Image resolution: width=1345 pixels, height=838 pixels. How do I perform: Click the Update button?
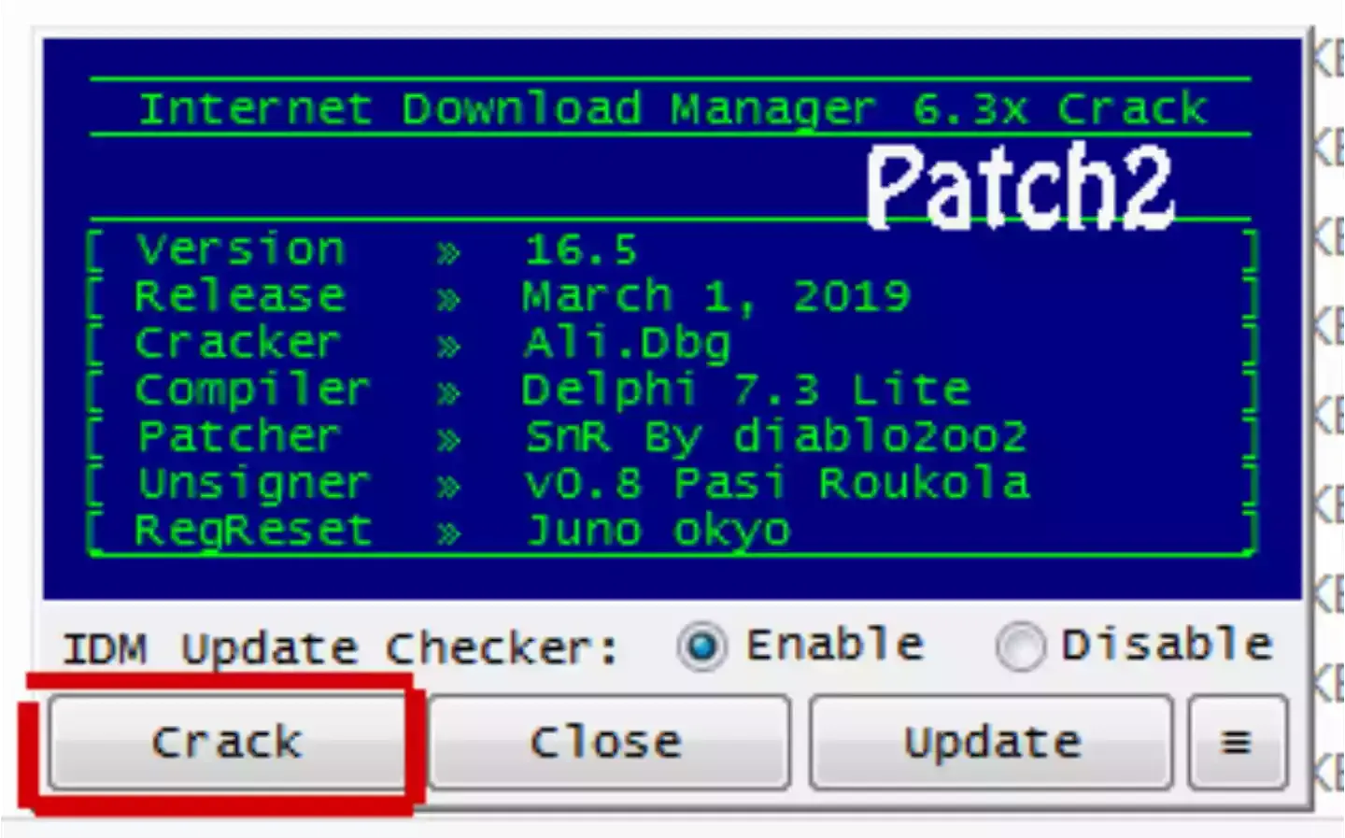tap(991, 743)
